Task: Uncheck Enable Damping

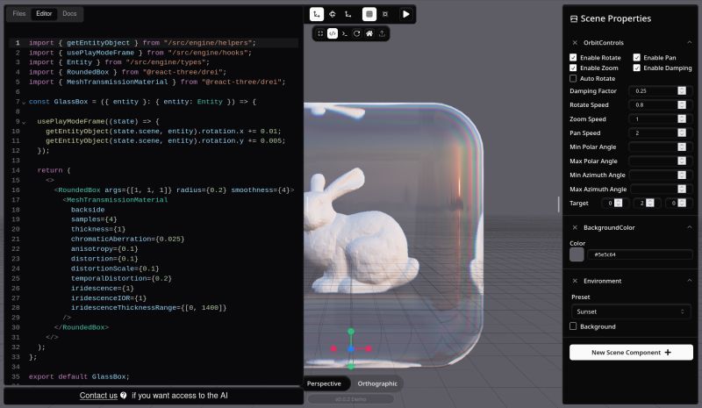Action: pos(637,68)
